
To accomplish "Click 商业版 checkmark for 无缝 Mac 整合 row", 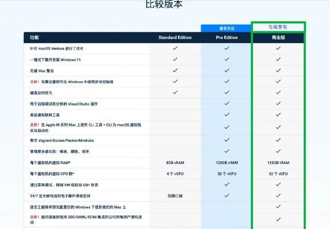I will (x=278, y=70).
